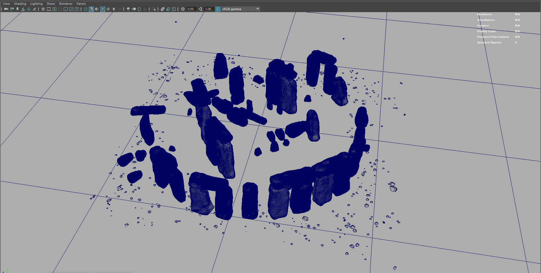Click the Instance: HUD label
This screenshot has height=273, width=541.
[483, 26]
